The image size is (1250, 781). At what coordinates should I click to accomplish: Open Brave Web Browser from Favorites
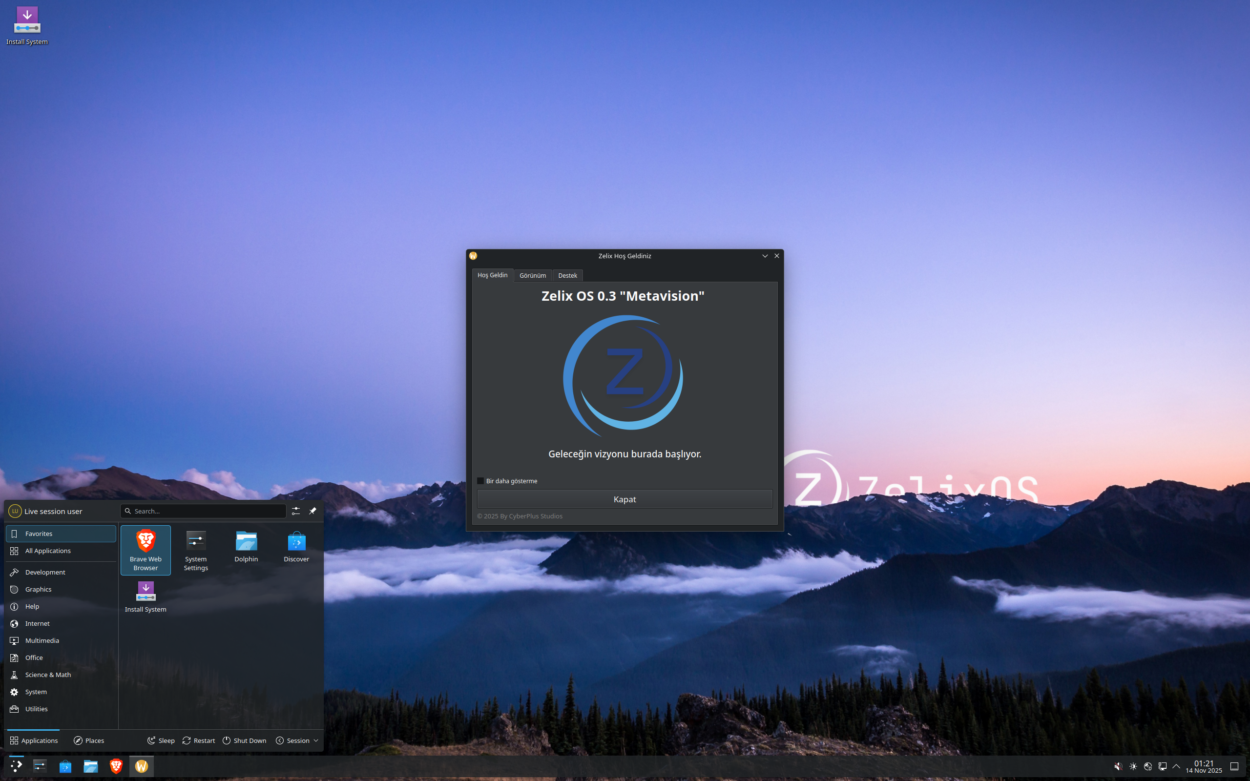coord(146,550)
